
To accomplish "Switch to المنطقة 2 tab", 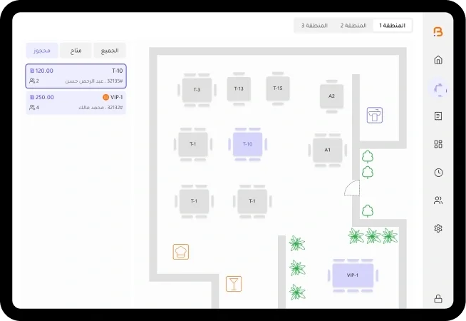I will (x=353, y=26).
